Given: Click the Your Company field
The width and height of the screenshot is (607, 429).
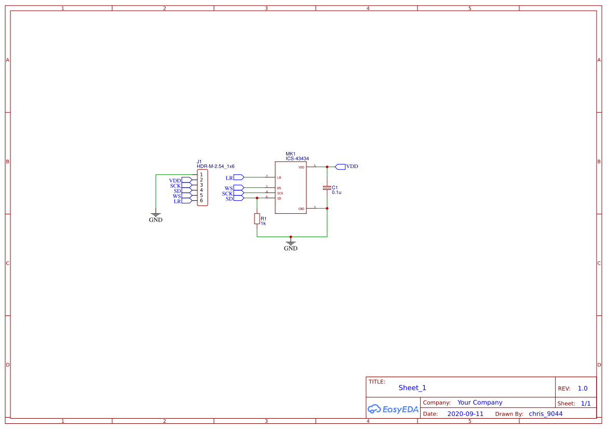Looking at the screenshot, I should [x=479, y=402].
